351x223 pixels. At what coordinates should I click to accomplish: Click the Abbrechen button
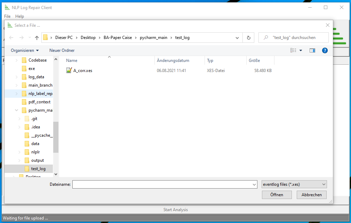311,195
